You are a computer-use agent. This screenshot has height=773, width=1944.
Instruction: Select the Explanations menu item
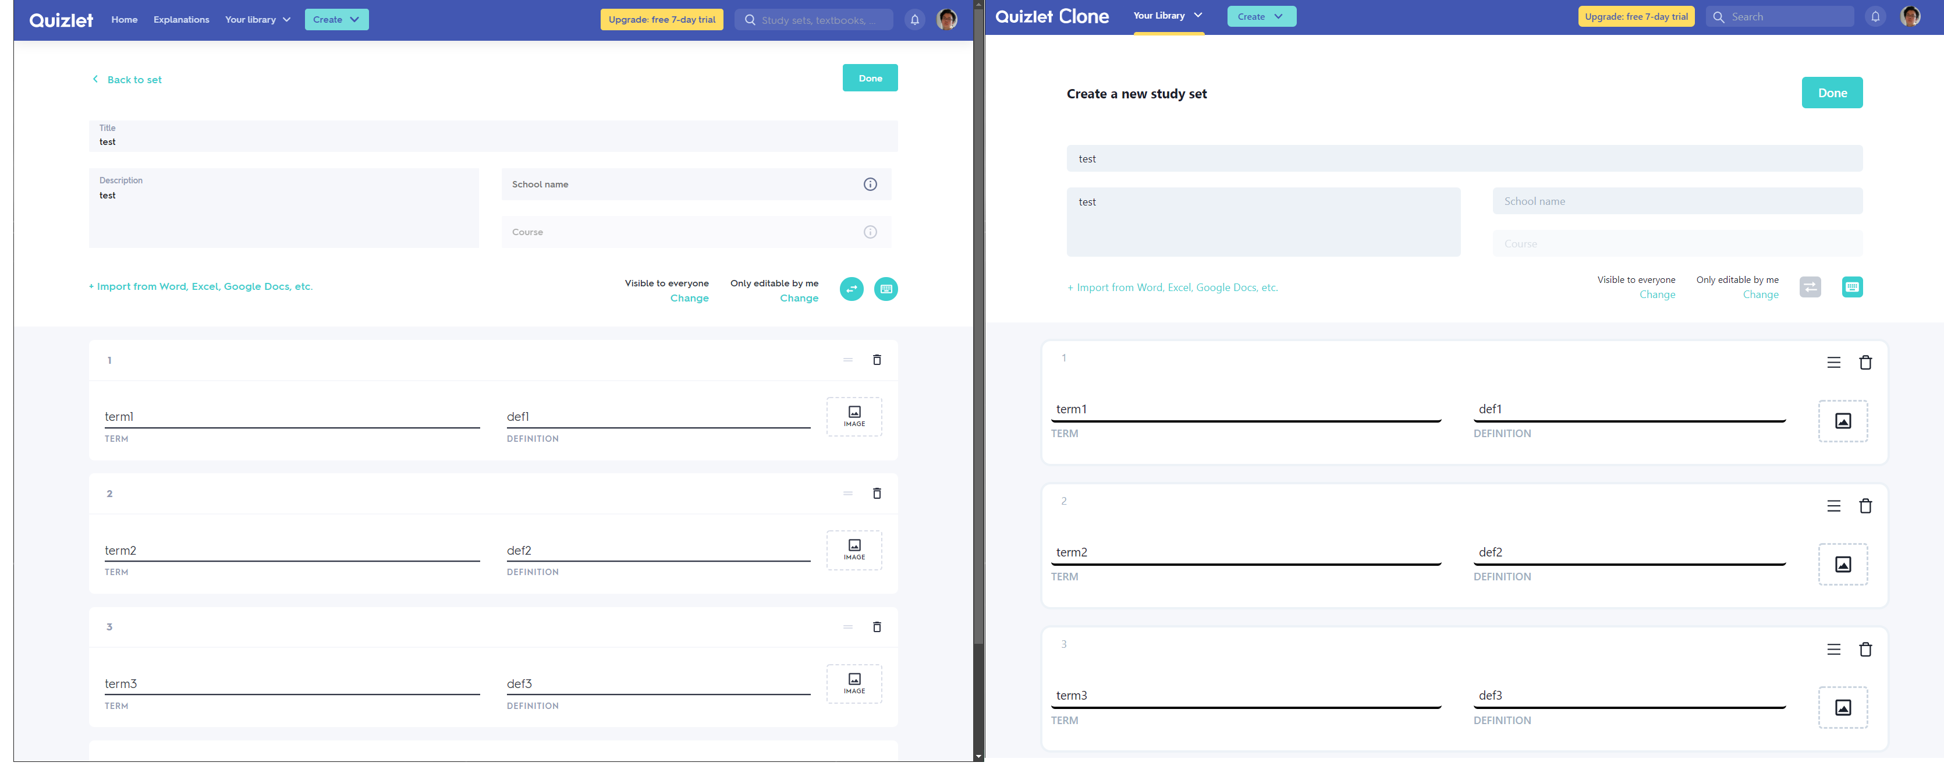tap(180, 20)
